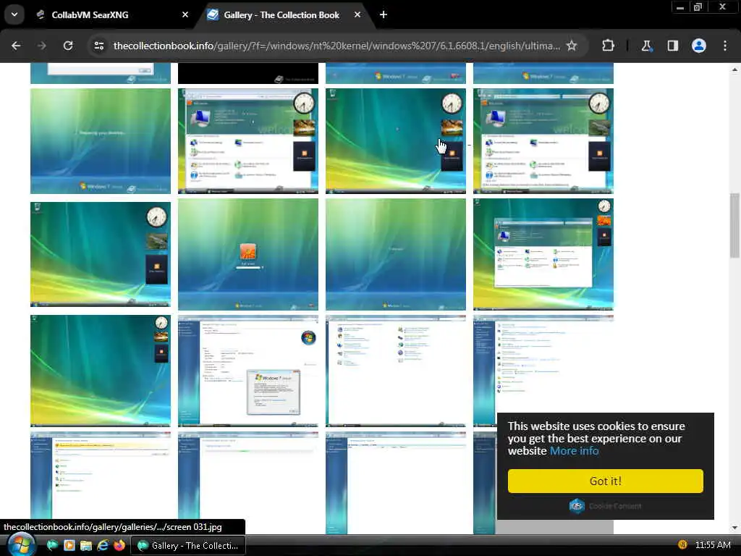Launch Firefox from the taskbar

pos(119,546)
